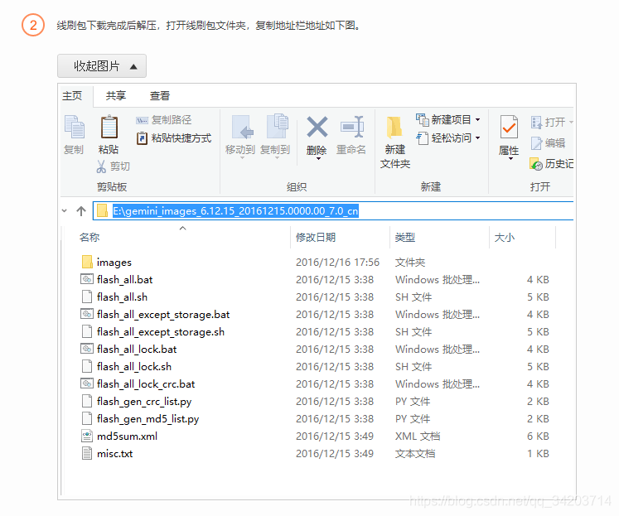619x516 pixels.
Task: Select flash_all_except_storage.sh file name
Action: (x=161, y=332)
